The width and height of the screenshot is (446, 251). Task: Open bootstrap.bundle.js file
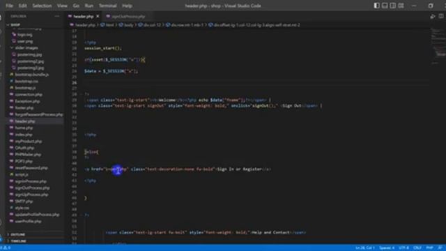point(32,75)
